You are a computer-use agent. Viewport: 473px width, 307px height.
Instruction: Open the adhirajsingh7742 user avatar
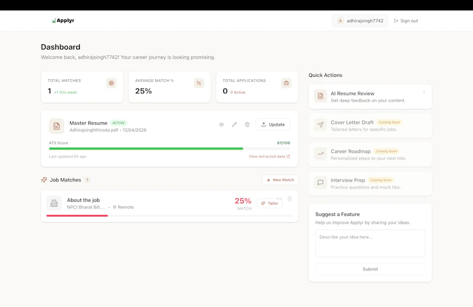[x=341, y=21]
